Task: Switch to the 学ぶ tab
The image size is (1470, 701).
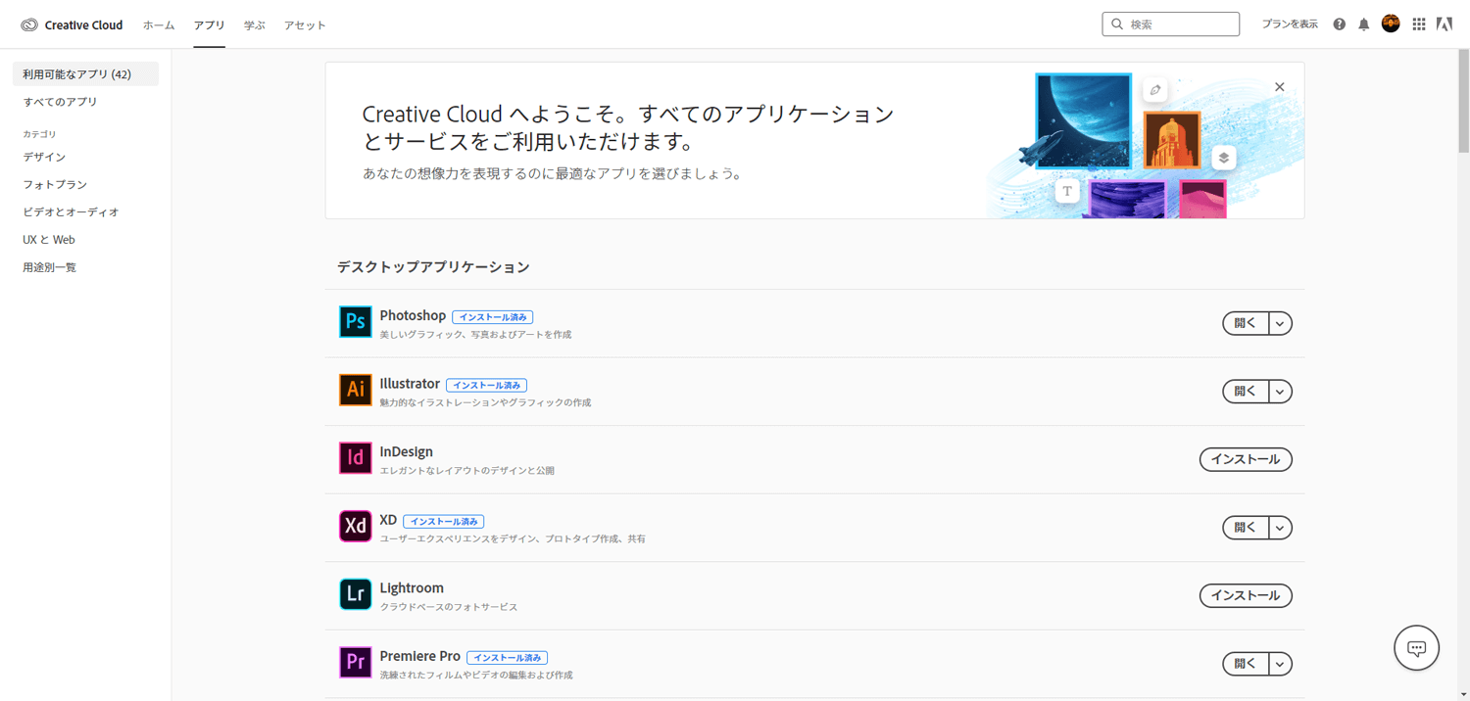Action: tap(255, 25)
